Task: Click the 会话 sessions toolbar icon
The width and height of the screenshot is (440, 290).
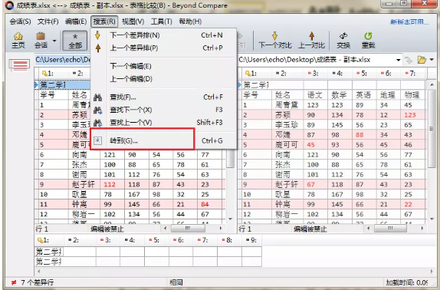Action: click(41, 41)
